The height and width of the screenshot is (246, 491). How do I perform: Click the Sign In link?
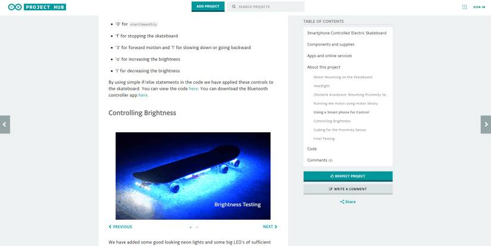click(x=479, y=7)
